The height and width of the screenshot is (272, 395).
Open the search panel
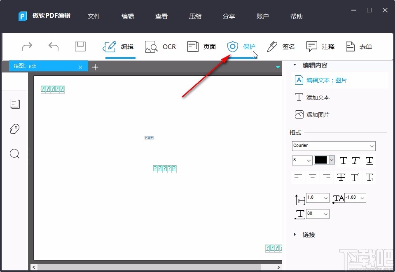[x=15, y=153]
